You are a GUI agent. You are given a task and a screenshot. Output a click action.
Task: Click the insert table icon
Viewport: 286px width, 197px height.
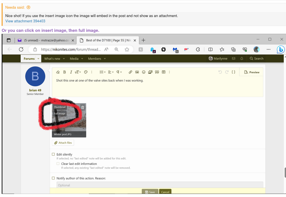coord(164,72)
